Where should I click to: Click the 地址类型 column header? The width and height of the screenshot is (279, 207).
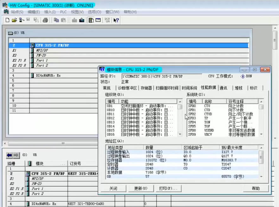[125, 147]
